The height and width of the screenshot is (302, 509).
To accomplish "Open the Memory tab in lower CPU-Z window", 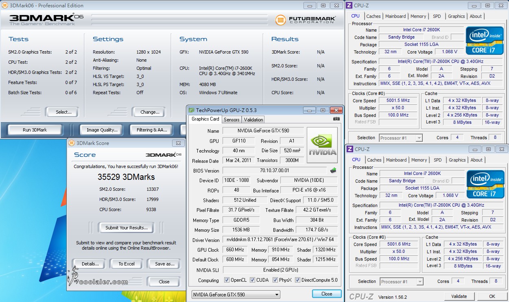I will click(419, 160).
